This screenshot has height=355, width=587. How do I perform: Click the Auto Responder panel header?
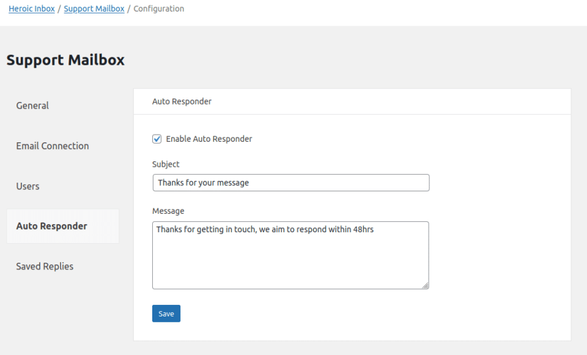tap(182, 101)
